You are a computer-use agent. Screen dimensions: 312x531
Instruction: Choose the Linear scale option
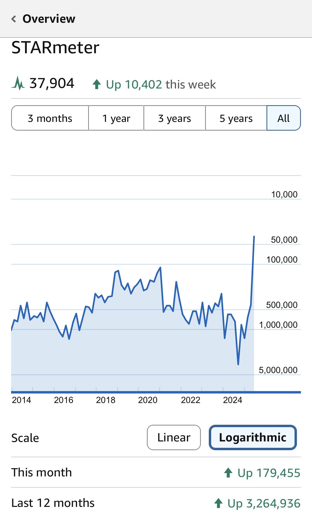pos(174,437)
